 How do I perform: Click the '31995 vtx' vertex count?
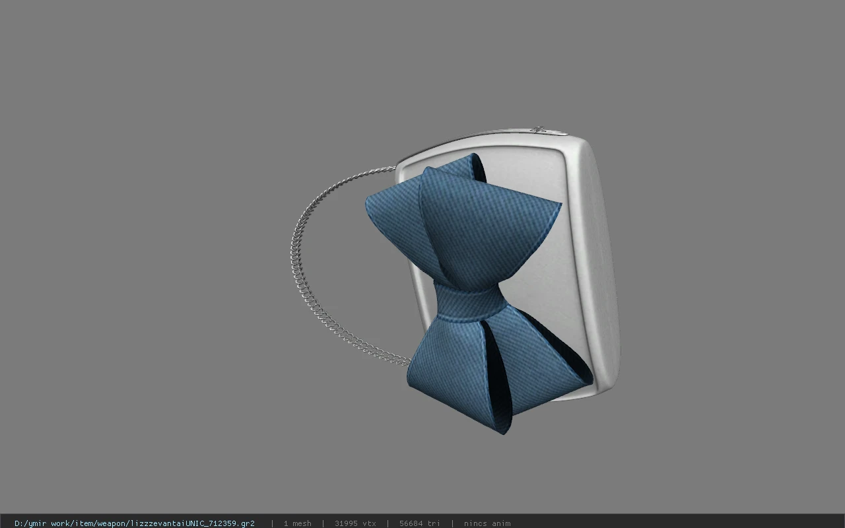click(x=355, y=523)
